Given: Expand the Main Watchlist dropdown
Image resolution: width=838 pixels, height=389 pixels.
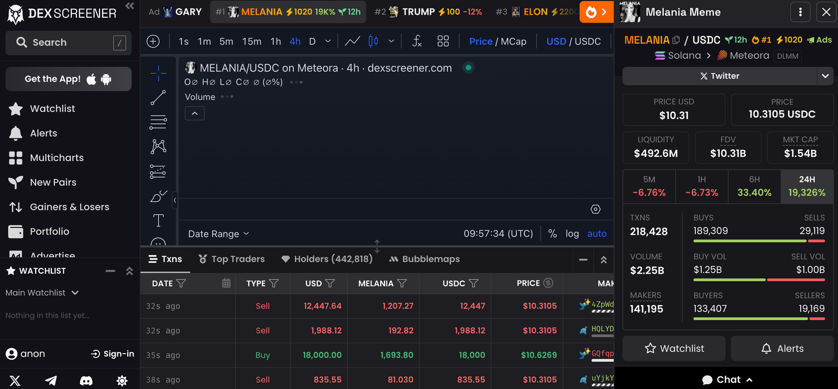Looking at the screenshot, I should click(x=42, y=293).
